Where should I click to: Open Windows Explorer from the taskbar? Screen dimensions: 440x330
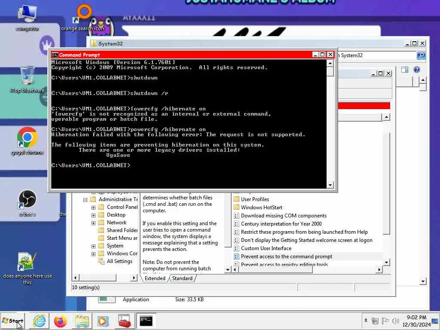[x=82, y=321]
